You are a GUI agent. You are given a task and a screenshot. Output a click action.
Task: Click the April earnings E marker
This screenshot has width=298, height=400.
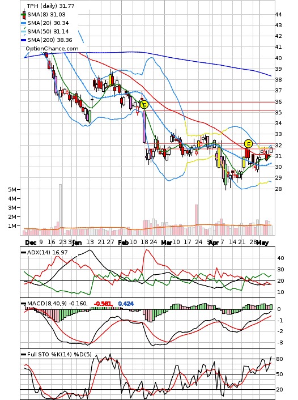248,144
